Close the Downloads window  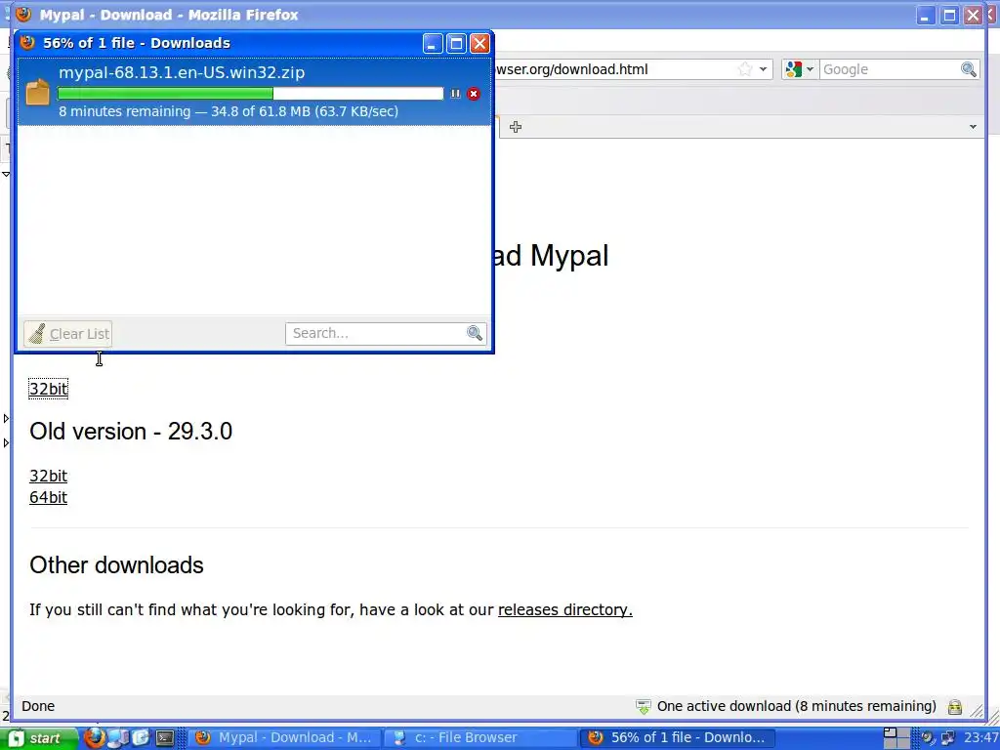(479, 43)
